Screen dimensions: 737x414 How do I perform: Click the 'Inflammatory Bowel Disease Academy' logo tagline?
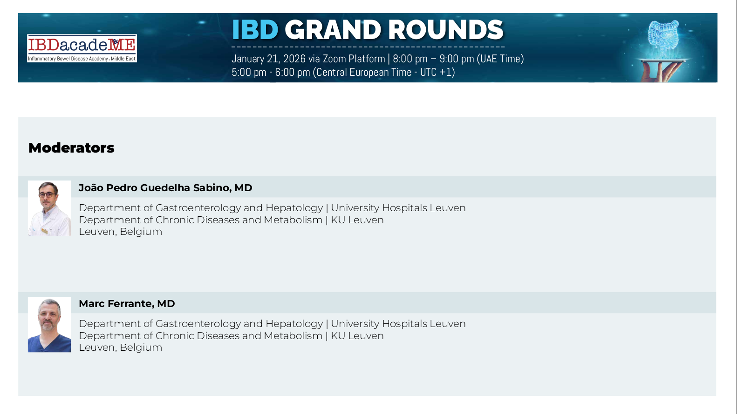68,59
